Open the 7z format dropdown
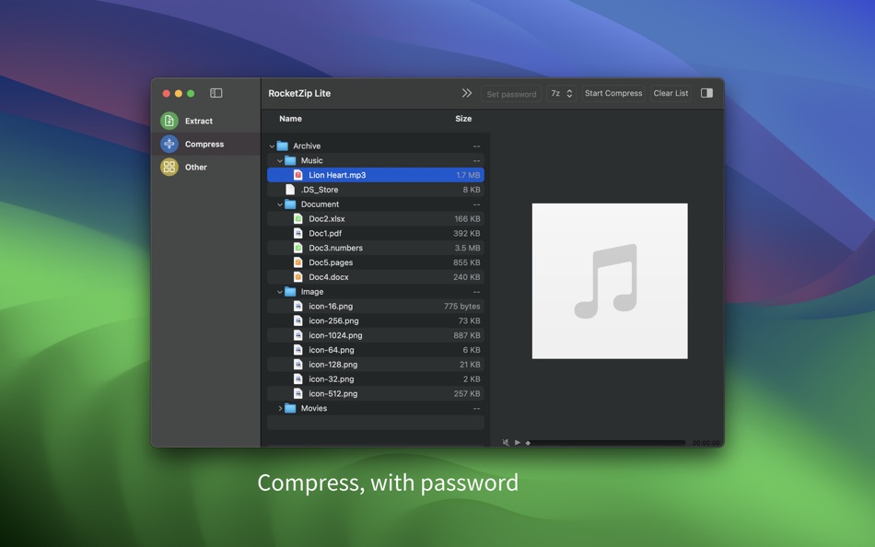 [x=562, y=93]
